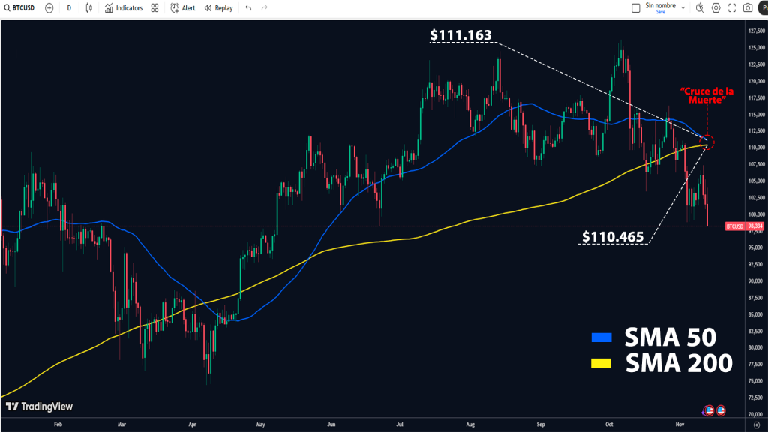Click the add symbol plus icon

[x=49, y=8]
